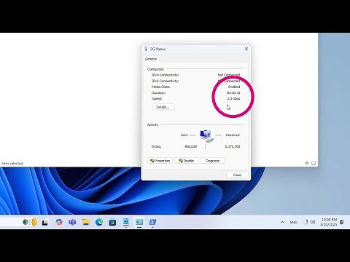This screenshot has width=350, height=262.
Task: Switch to the Control Panel network taskbar app
Action: point(139,222)
